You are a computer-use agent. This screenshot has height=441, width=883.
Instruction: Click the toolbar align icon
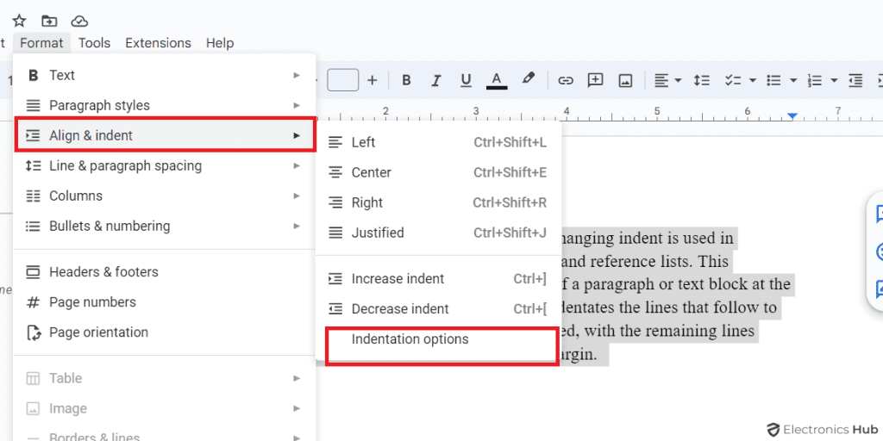click(x=661, y=80)
